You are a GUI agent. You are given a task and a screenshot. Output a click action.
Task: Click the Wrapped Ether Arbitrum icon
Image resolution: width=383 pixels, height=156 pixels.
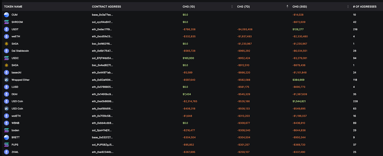tap(6, 80)
